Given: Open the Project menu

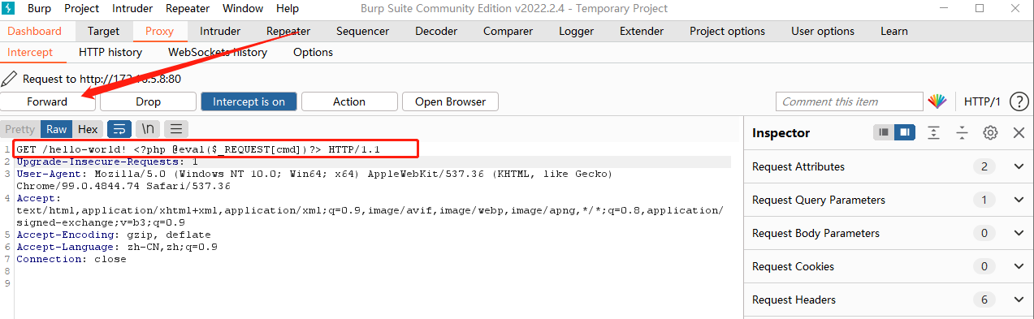Looking at the screenshot, I should tap(81, 8).
